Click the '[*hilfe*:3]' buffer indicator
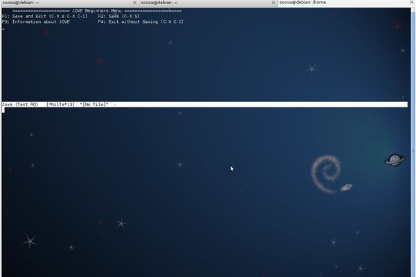The image size is (416, 277). (60, 105)
